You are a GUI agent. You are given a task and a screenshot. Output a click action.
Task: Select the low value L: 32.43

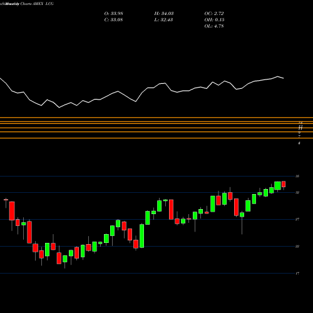[164, 20]
